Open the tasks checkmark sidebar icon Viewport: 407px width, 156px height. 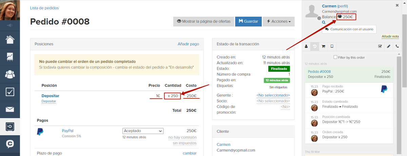pos(10,92)
